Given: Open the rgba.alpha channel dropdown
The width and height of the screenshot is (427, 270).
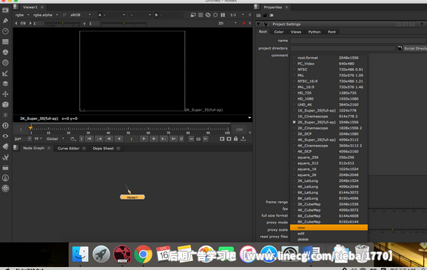Looking at the screenshot, I should [45, 15].
